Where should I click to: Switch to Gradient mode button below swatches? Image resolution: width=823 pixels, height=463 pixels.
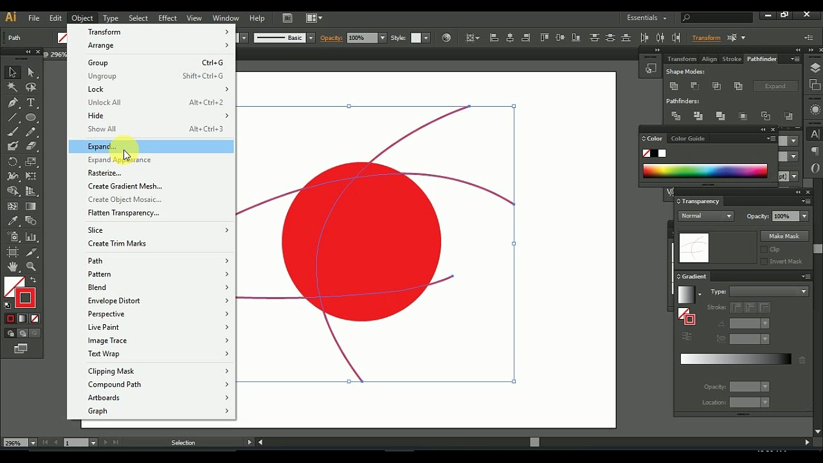pyautogui.click(x=23, y=319)
